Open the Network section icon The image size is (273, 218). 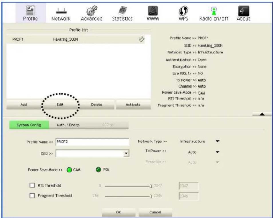point(61,11)
